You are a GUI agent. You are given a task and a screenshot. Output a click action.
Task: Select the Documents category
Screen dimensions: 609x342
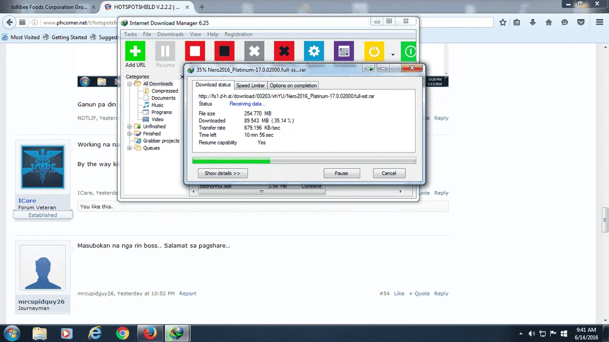click(x=163, y=98)
